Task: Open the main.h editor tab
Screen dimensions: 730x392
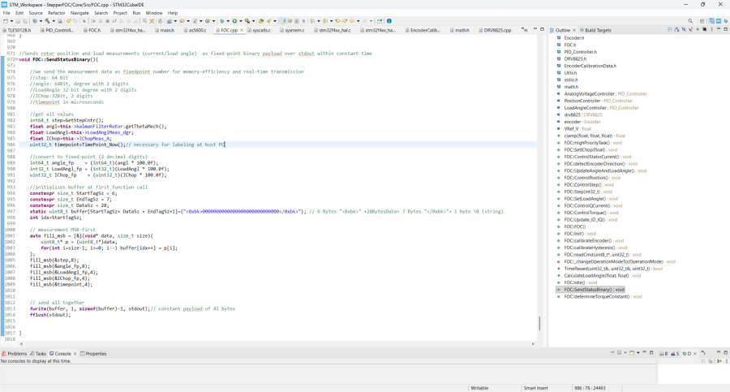Action: (166, 30)
